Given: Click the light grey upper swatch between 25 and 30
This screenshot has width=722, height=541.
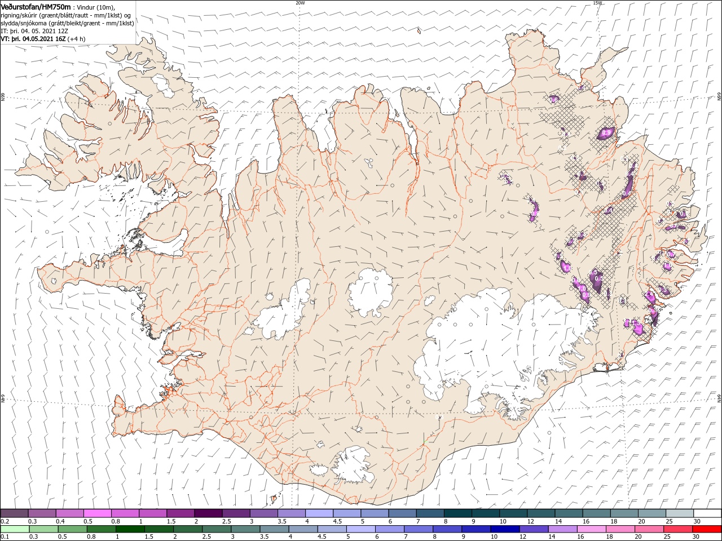Looking at the screenshot, I should pyautogui.click(x=680, y=513).
